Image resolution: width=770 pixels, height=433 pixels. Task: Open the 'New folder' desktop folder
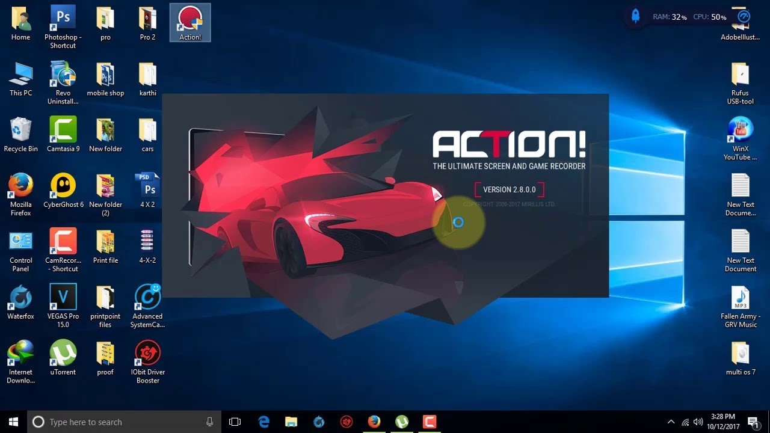[x=105, y=135]
